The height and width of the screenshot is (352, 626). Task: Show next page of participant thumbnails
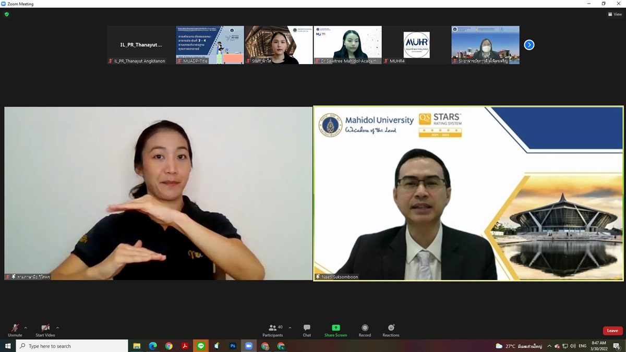tap(529, 45)
